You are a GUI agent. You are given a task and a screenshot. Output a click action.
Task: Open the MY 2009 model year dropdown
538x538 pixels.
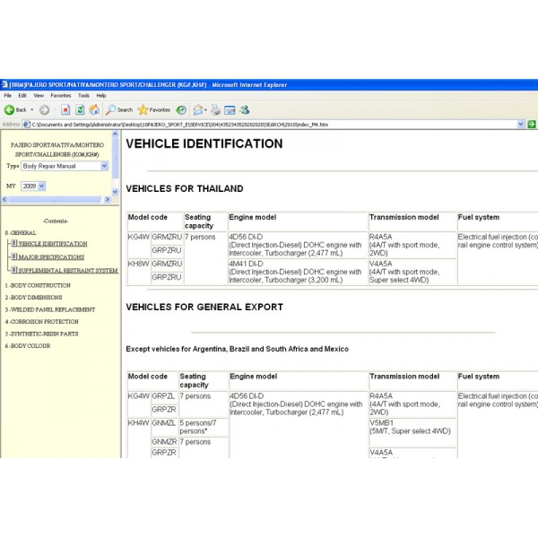pyautogui.click(x=33, y=186)
